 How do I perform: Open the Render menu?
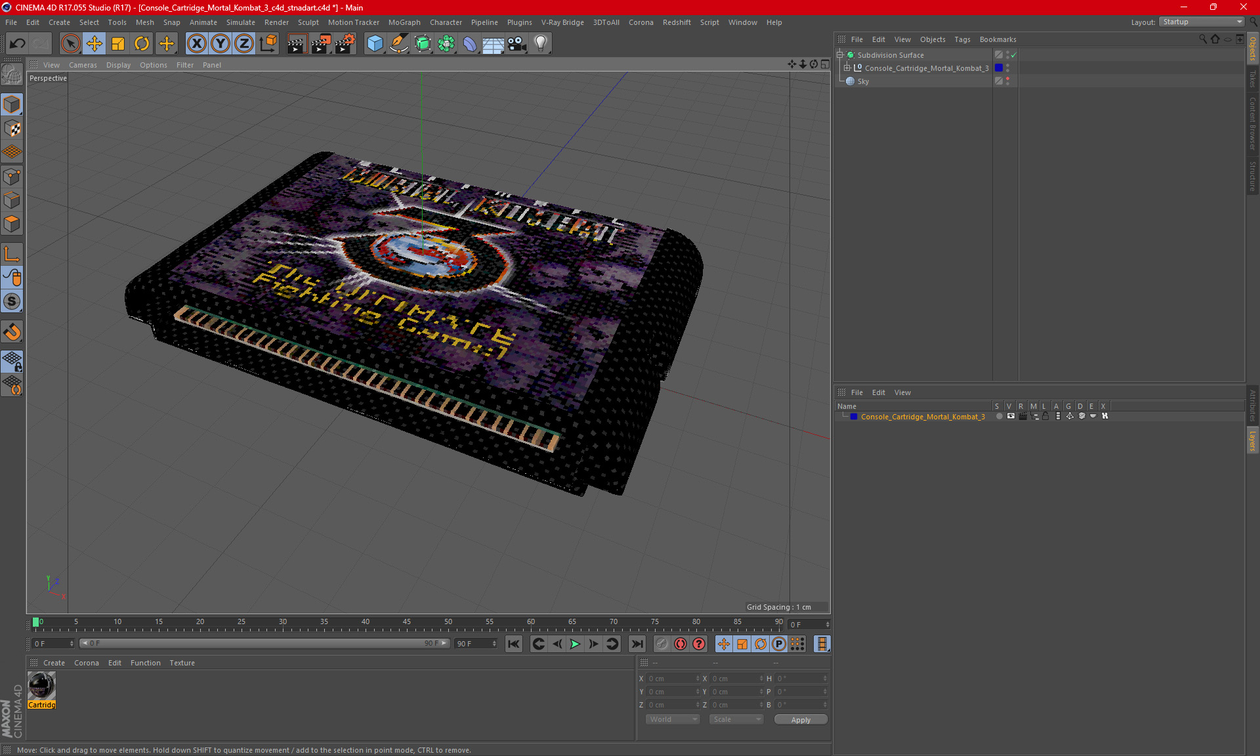[x=276, y=22]
